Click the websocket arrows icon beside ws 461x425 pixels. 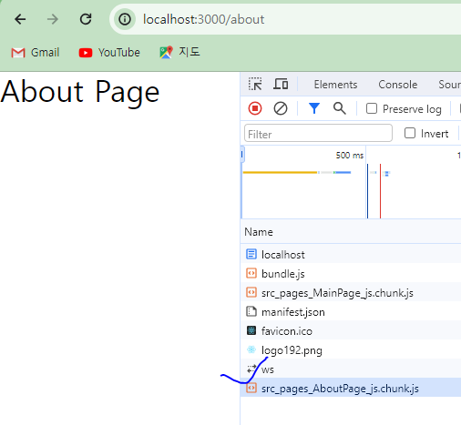click(251, 369)
